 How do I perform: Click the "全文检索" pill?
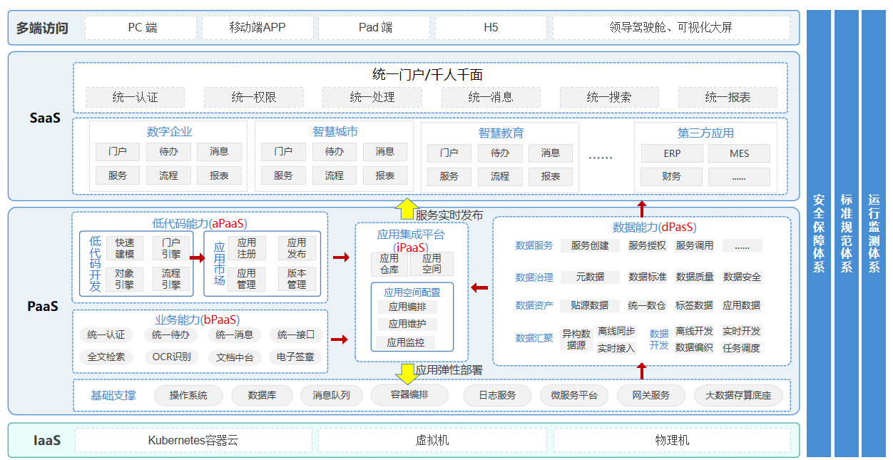[106, 357]
